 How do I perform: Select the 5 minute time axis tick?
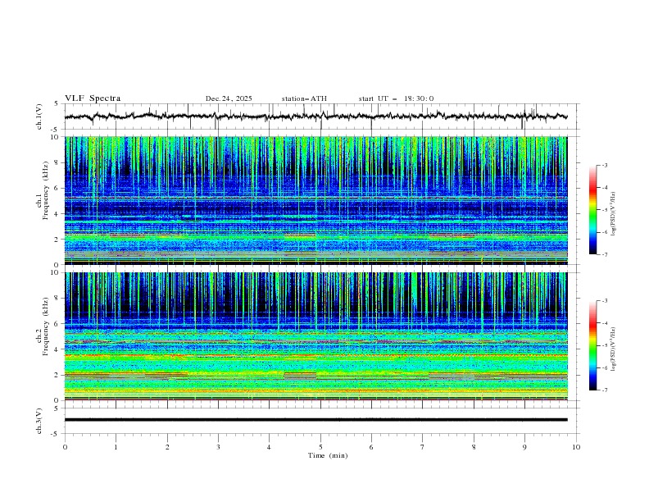320,447
